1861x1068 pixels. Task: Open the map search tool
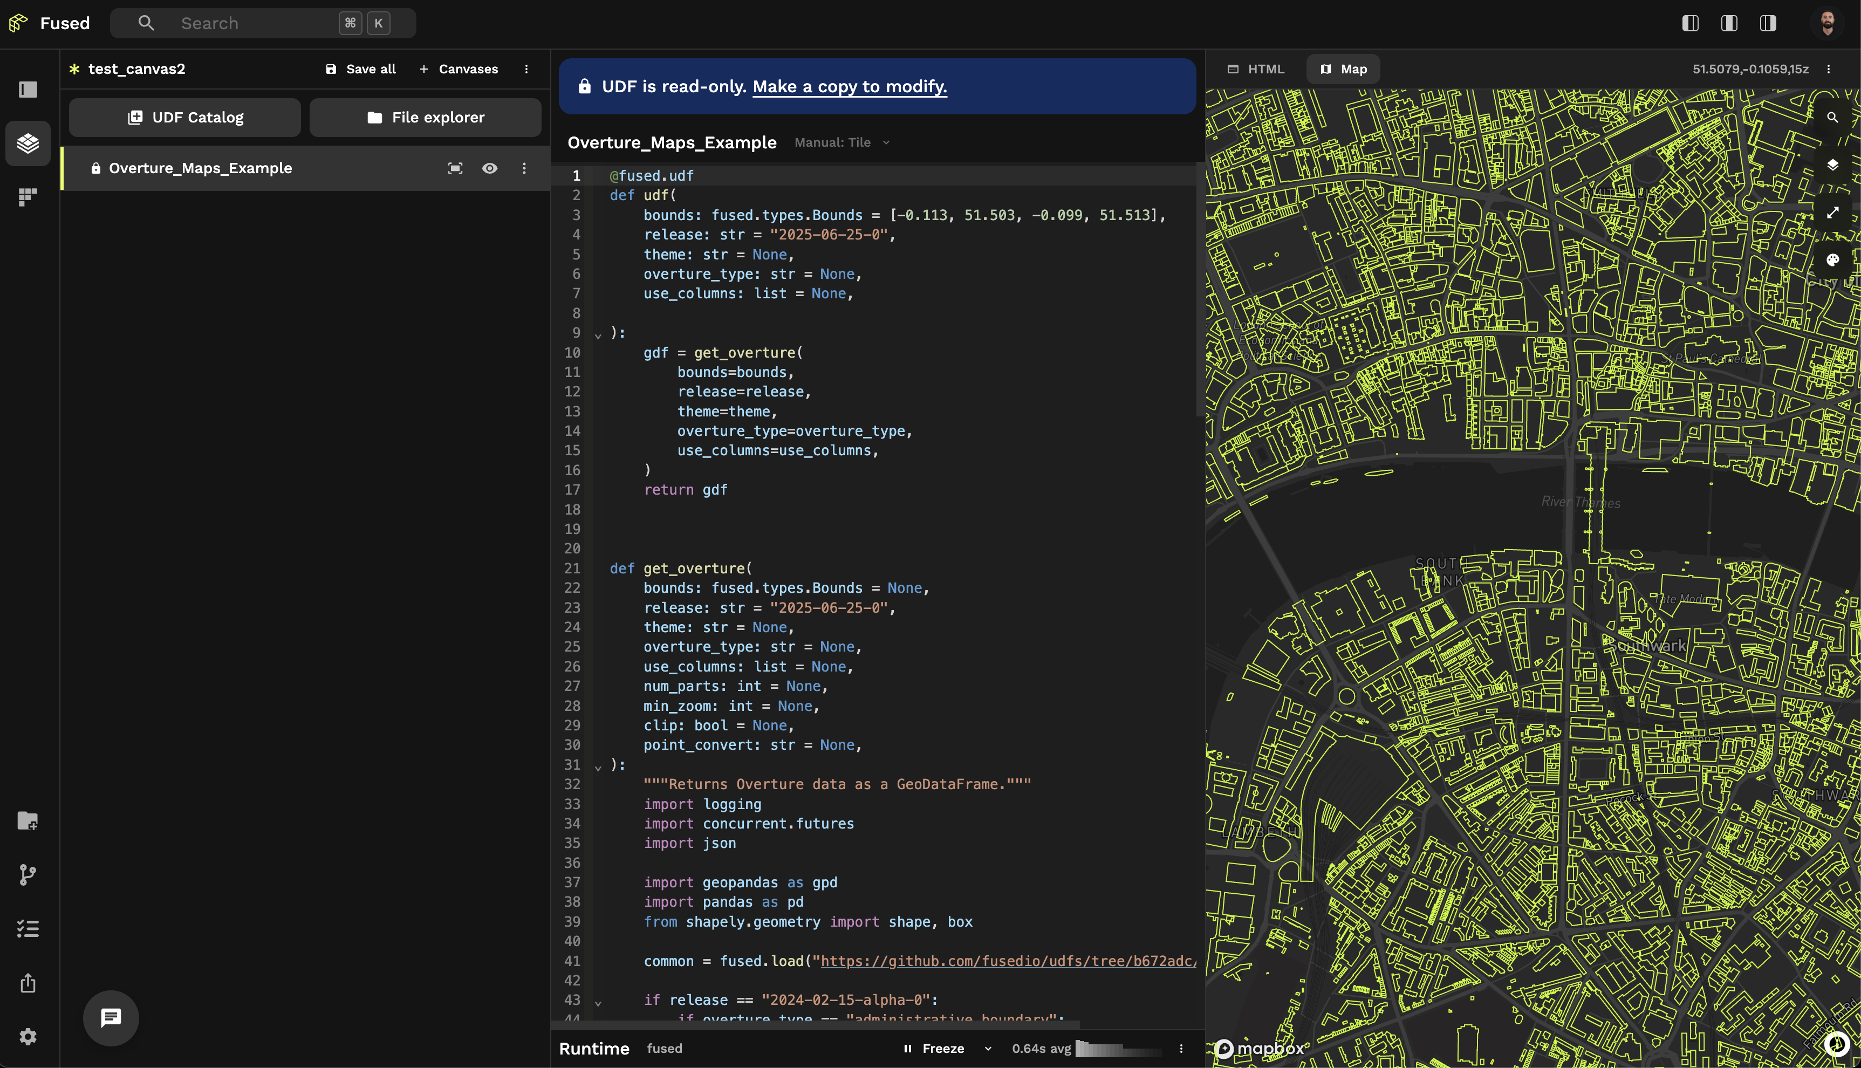click(x=1833, y=117)
